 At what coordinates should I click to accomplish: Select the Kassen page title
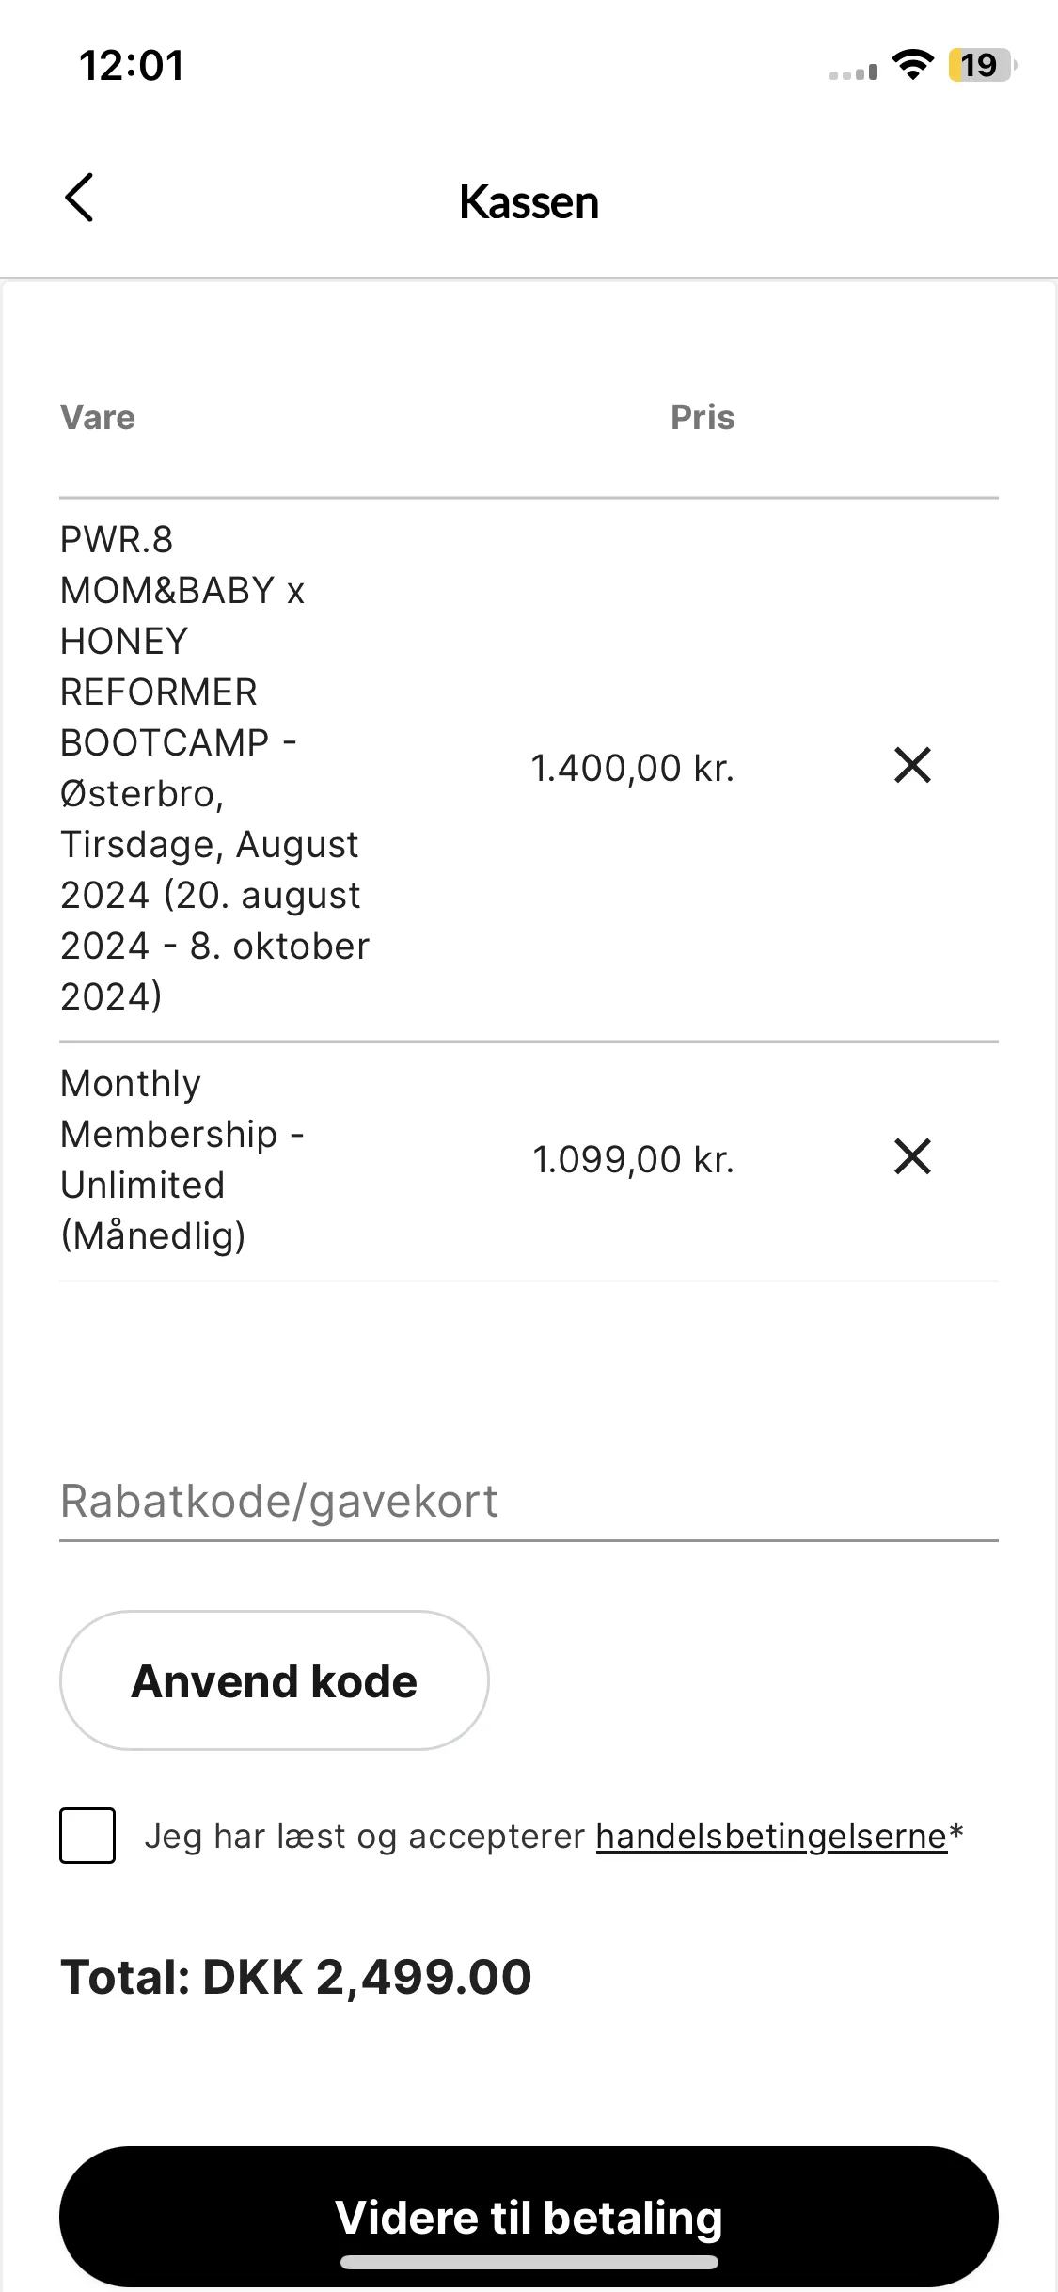(x=529, y=202)
